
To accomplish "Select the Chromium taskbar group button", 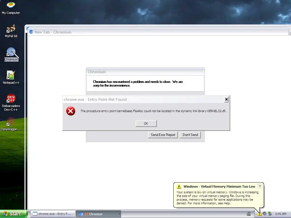I will [x=98, y=214].
